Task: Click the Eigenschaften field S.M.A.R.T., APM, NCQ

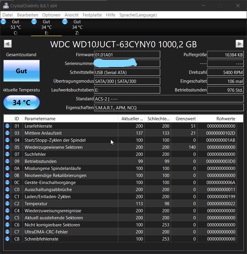Action: pos(169,108)
